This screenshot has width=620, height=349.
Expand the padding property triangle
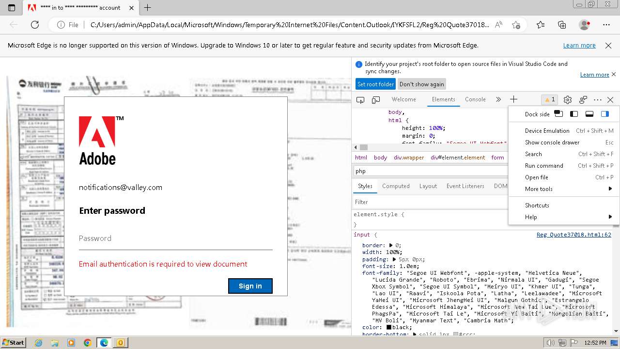(395, 259)
